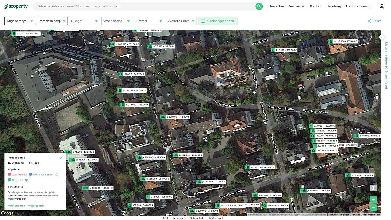The image size is (391, 220).
Task: Zoom out with the minus button
Action: click(x=373, y=208)
